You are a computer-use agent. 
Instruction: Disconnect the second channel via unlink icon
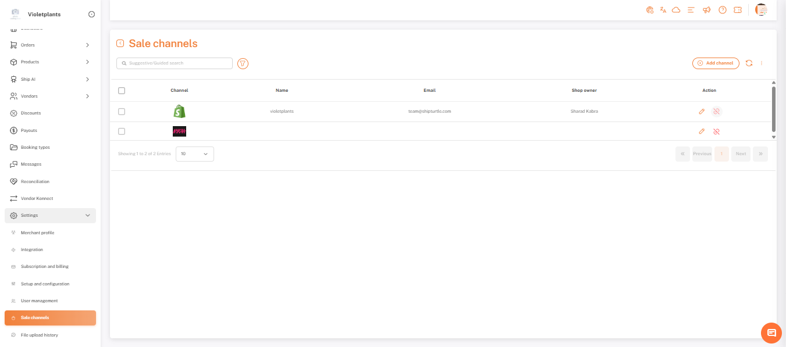pos(717,131)
